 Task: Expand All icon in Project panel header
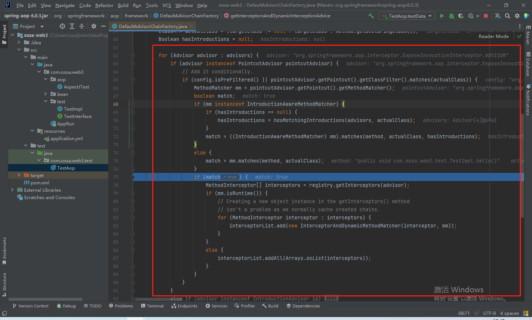pyautogui.click(x=72, y=26)
